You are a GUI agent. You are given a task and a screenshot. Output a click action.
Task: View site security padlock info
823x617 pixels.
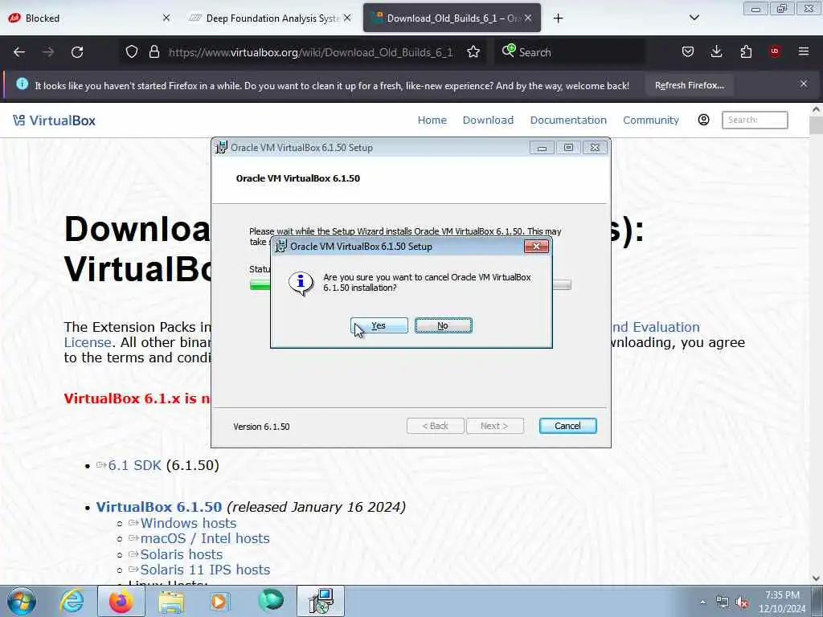[x=154, y=52]
